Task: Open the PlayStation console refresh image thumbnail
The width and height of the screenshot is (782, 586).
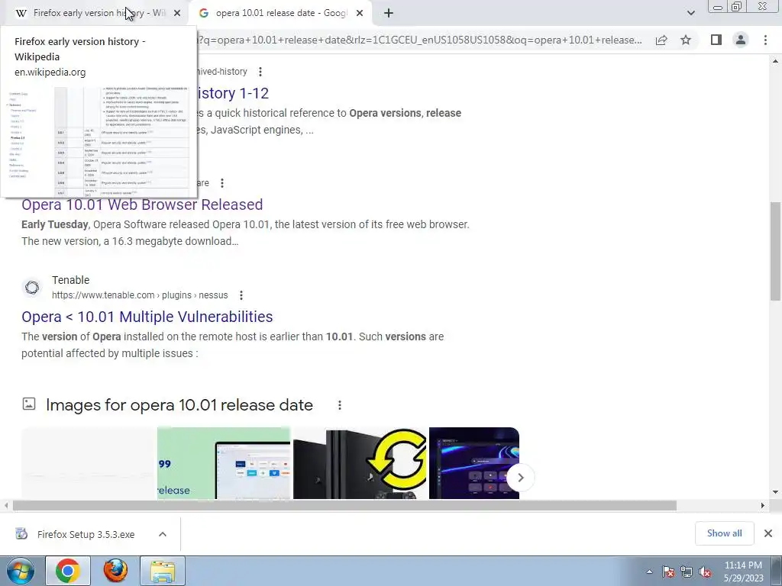Action: click(x=360, y=463)
